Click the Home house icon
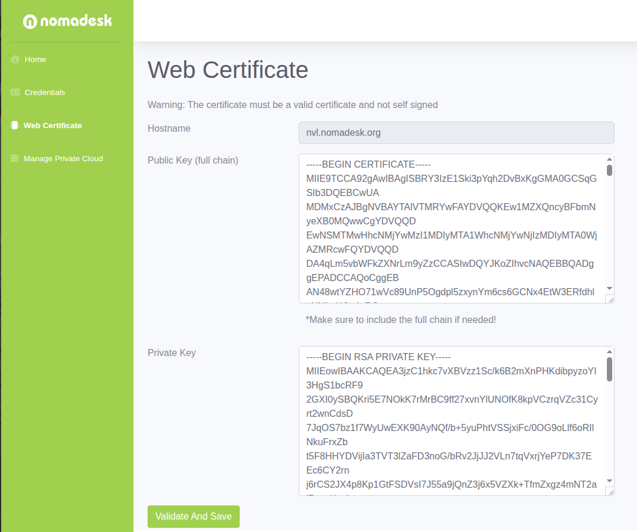Viewport: 637px width, 532px height. pyautogui.click(x=15, y=59)
